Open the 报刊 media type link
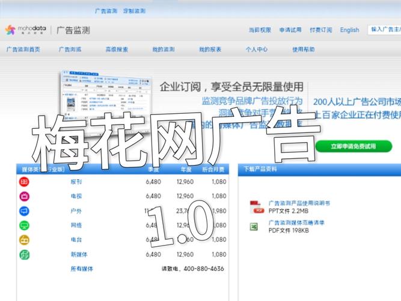Screen dimensions: 401x301 coord(76,182)
